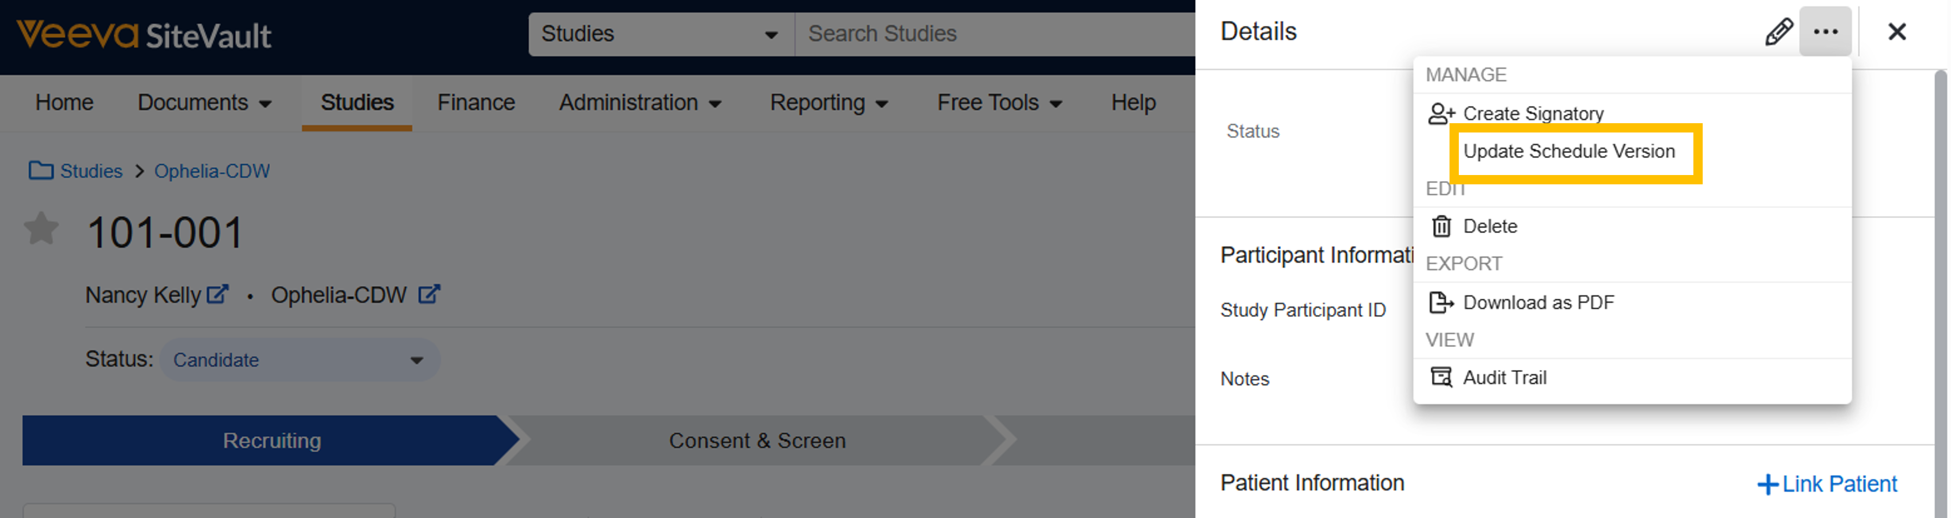Click the Veeva SiteVault logo
The height and width of the screenshot is (518, 1951).
click(x=144, y=35)
